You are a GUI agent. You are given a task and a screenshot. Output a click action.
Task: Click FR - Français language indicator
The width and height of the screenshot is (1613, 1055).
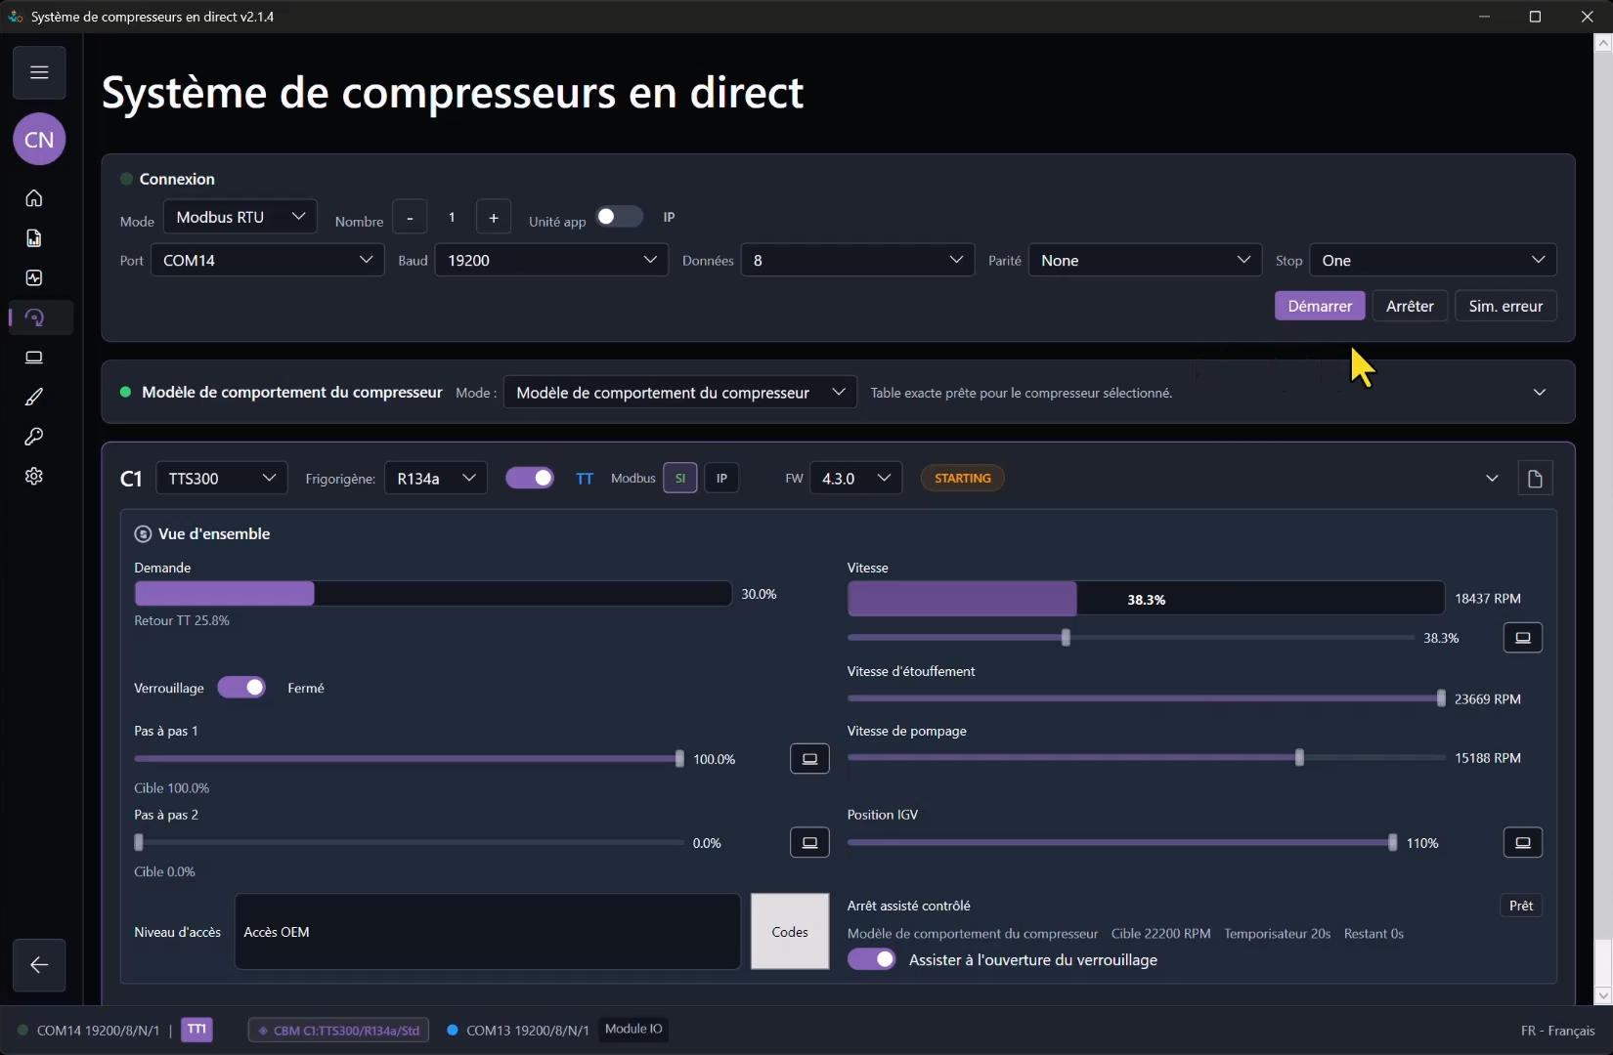pos(1557,1031)
